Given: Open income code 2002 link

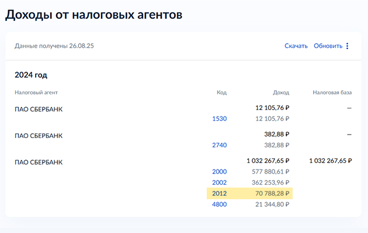Looking at the screenshot, I should click(220, 182).
